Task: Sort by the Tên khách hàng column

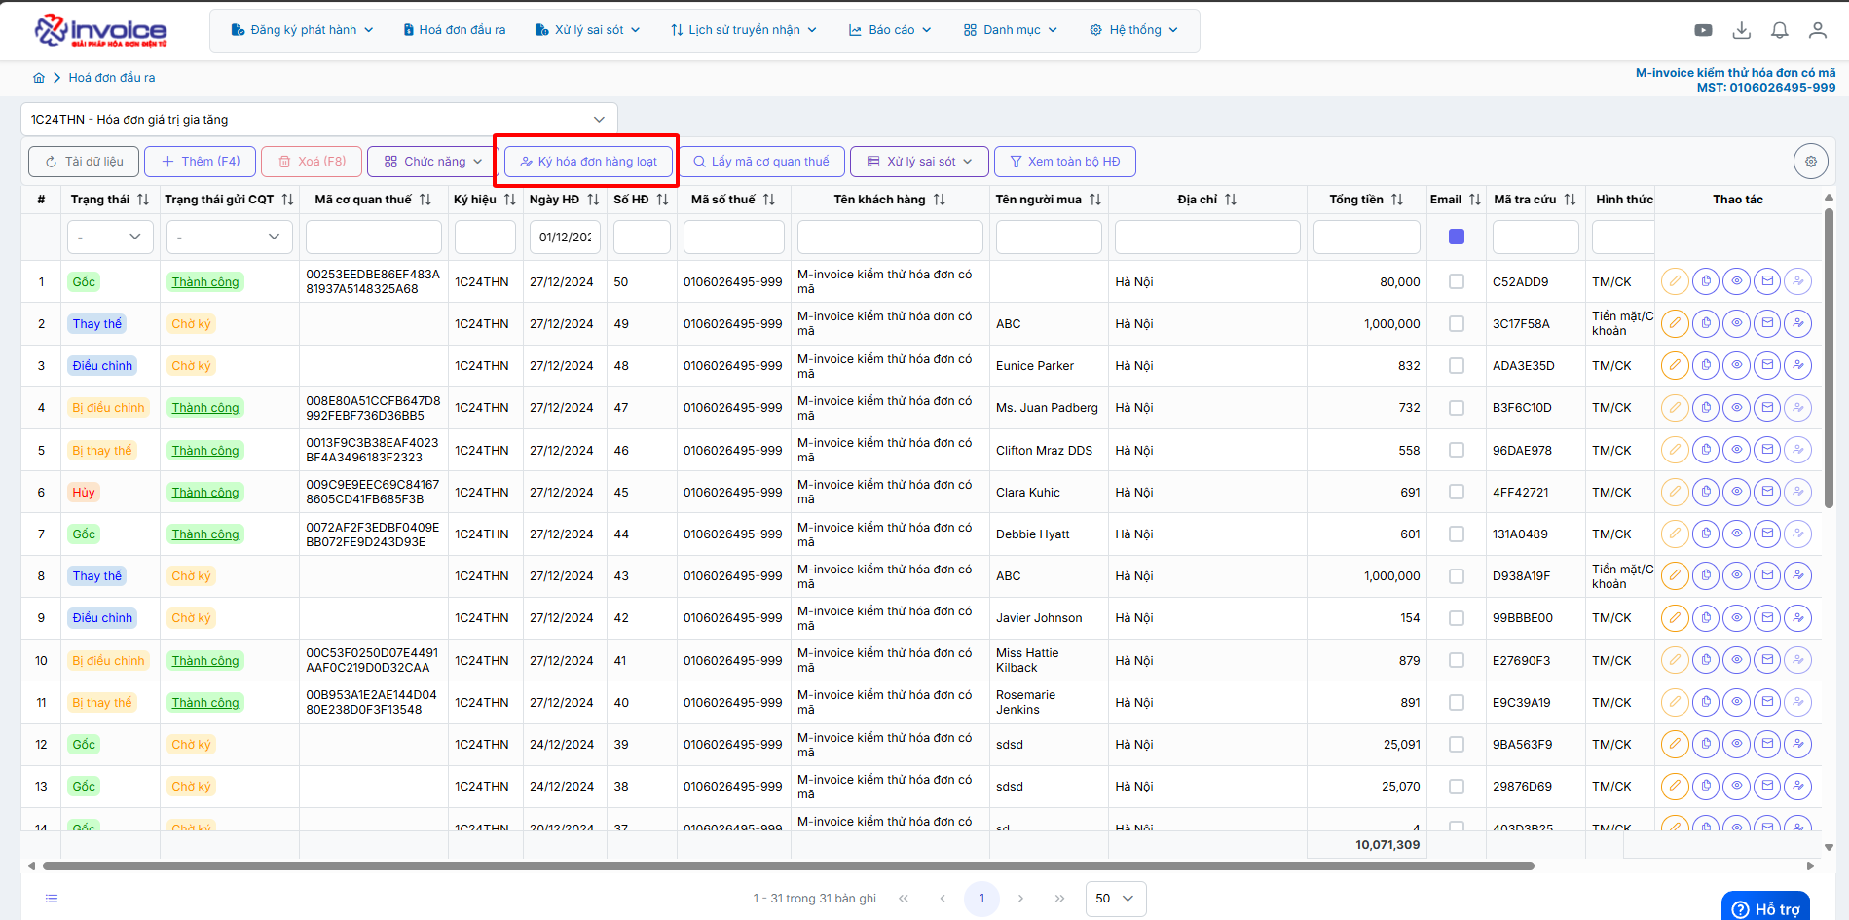Action: pyautogui.click(x=940, y=200)
